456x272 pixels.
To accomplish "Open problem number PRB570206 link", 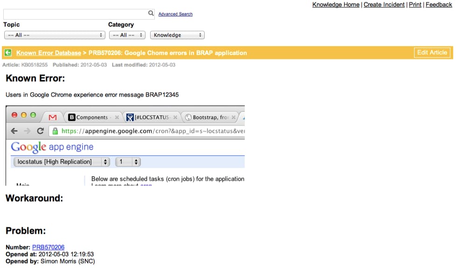I will click(x=48, y=247).
